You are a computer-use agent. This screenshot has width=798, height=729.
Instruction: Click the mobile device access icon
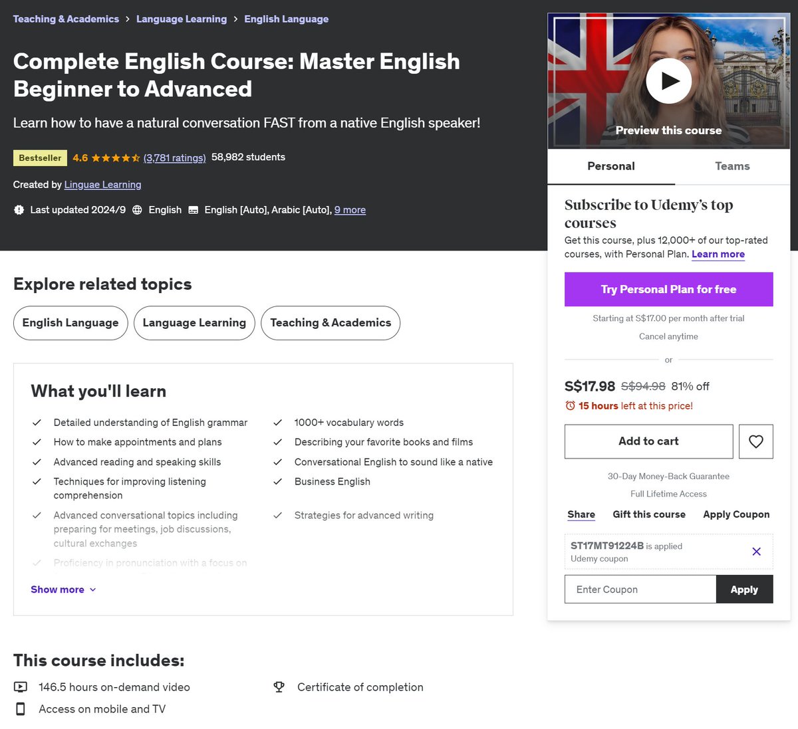[x=21, y=709]
